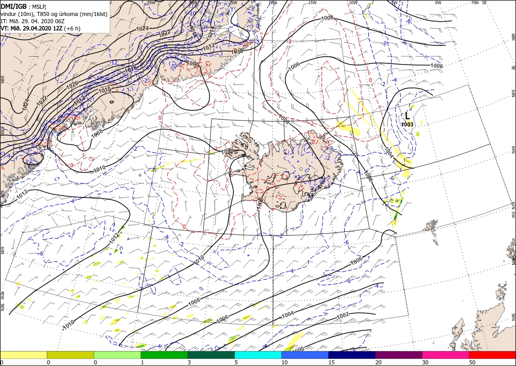Click the '25W' longitude label at top
Viewport: 516px width, 366px height.
pos(232,3)
